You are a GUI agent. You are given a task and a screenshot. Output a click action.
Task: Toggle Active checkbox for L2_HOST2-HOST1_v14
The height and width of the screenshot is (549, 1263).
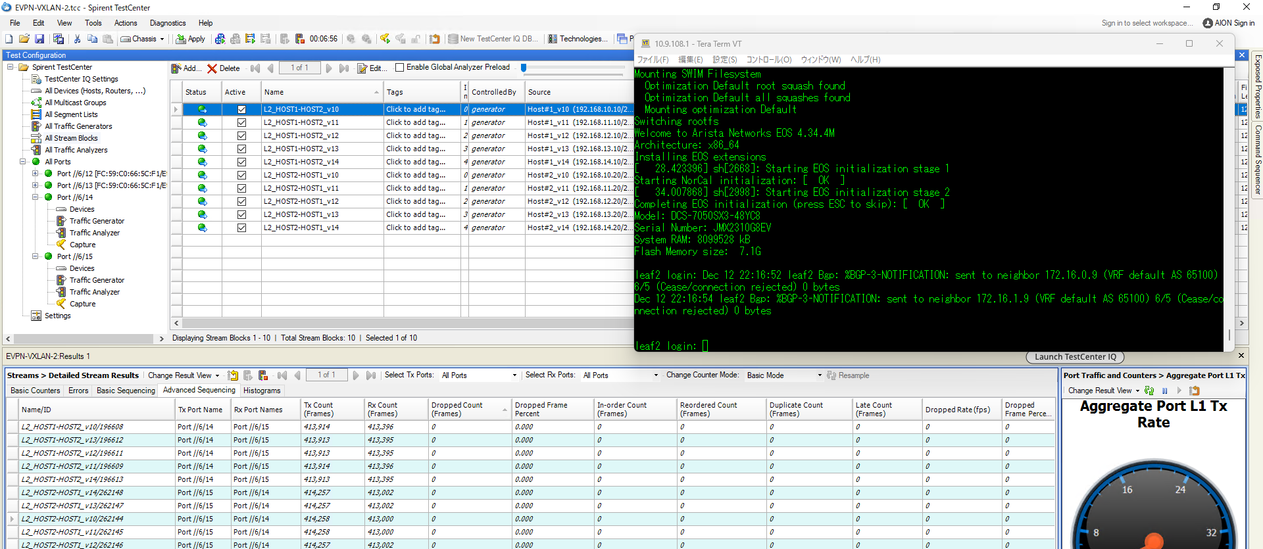pos(241,228)
